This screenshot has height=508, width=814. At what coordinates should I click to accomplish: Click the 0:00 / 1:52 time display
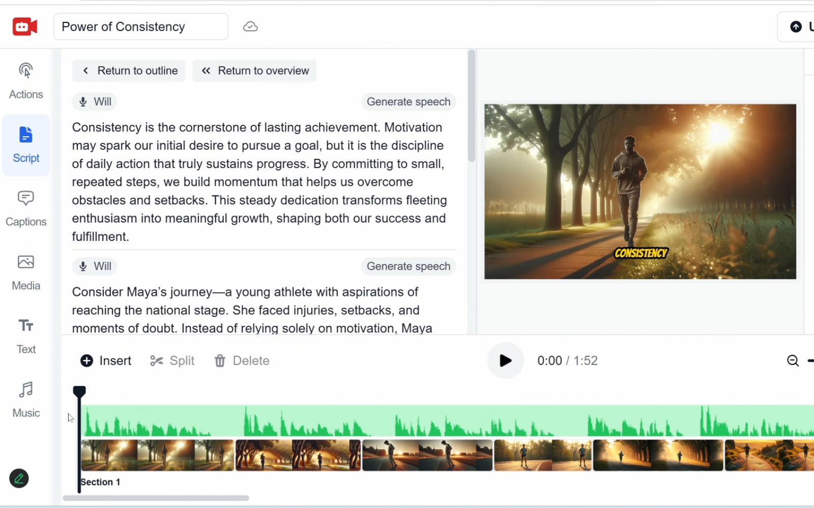(568, 361)
